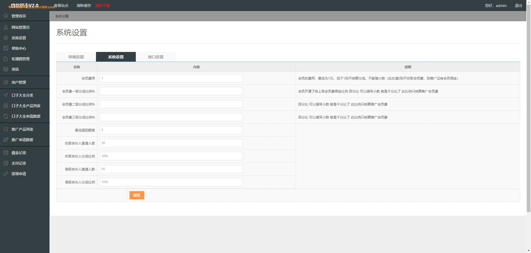The height and width of the screenshot is (253, 531).
Task: Click the 内容 column header
Action: click(196, 67)
